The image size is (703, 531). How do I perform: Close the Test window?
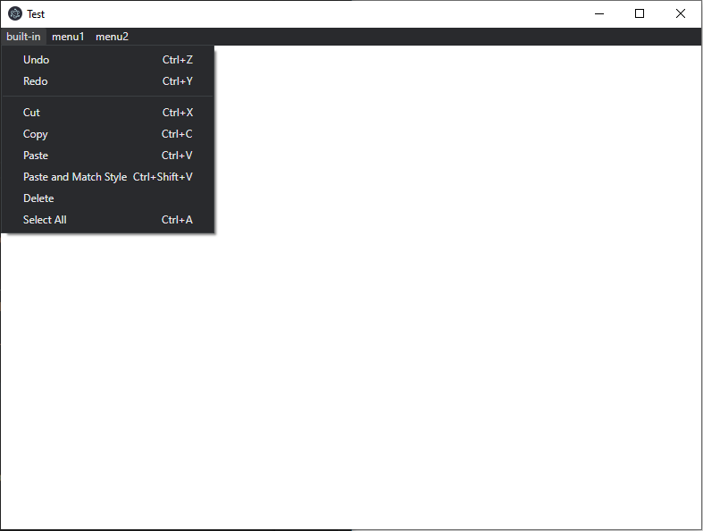click(x=680, y=14)
